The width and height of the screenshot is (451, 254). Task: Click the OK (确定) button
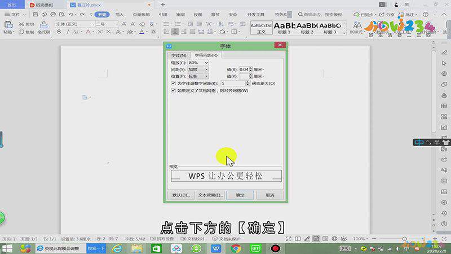pos(240,195)
